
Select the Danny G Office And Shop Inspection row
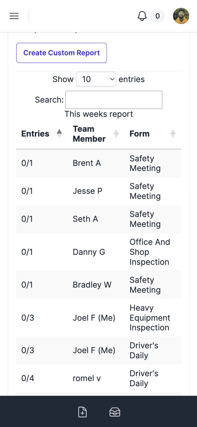tap(99, 252)
